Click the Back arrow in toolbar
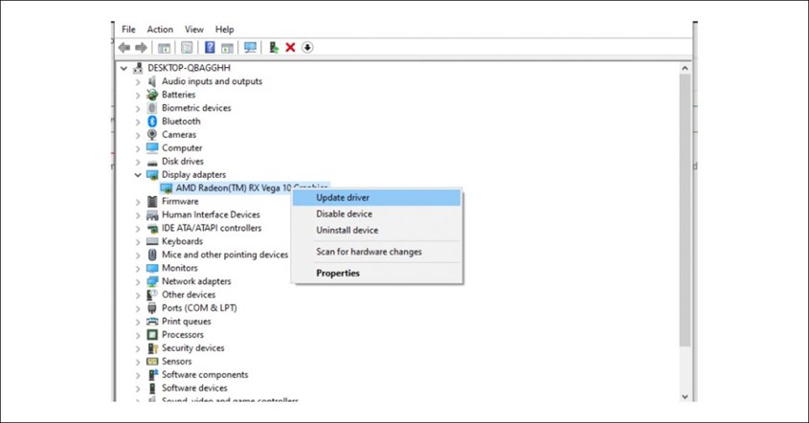Image resolution: width=809 pixels, height=423 pixels. pyautogui.click(x=124, y=48)
